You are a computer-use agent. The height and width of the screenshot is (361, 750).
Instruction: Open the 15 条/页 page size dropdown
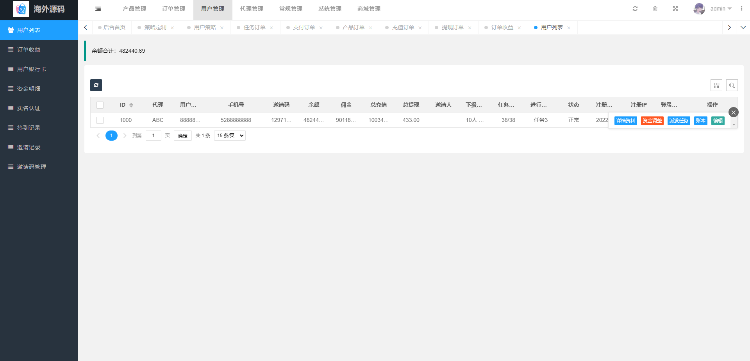pyautogui.click(x=230, y=136)
